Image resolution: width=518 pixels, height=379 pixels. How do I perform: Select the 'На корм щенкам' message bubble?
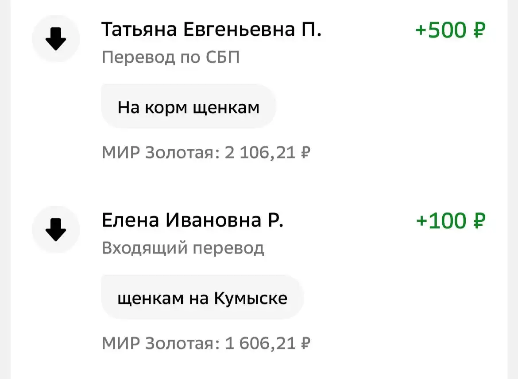tap(188, 106)
